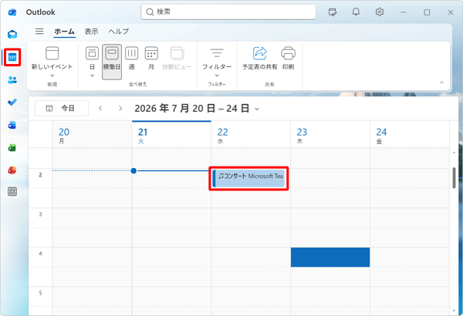
Task: Open the settings gear icon
Action: [380, 12]
